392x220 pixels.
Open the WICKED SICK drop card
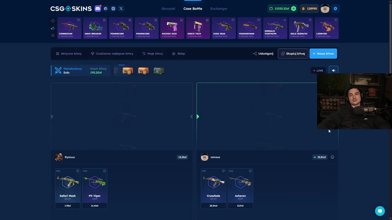coord(172,28)
